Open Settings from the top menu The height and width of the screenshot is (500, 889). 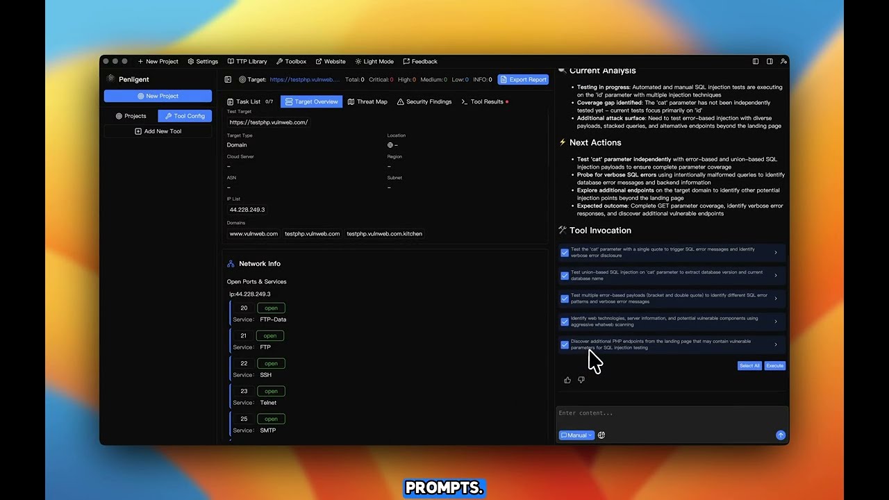203,61
